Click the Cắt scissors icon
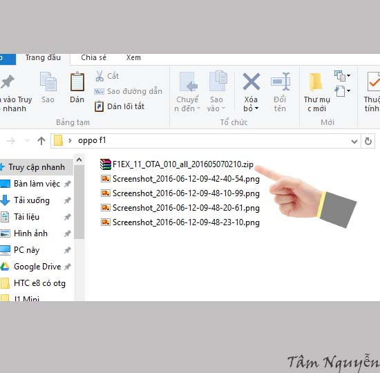The height and width of the screenshot is (373, 380). pyautogui.click(x=99, y=76)
